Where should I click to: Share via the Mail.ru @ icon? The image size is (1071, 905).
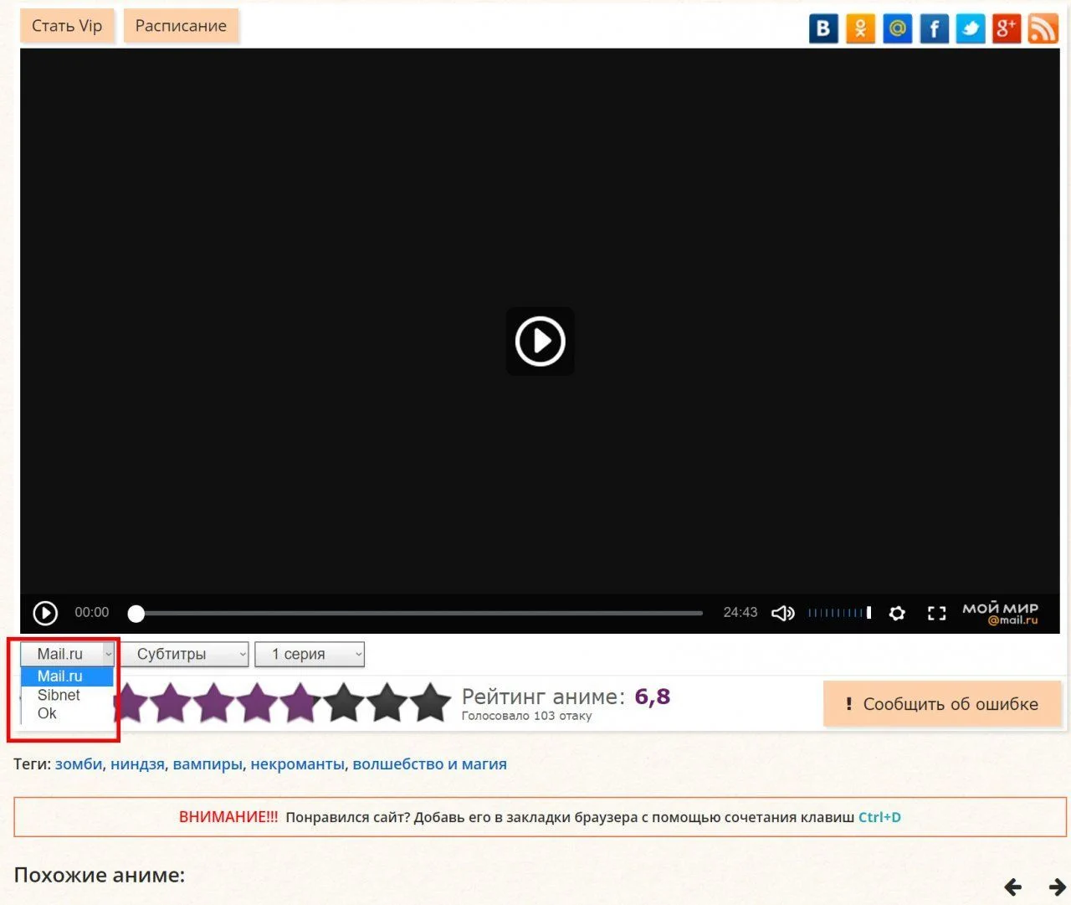(897, 28)
